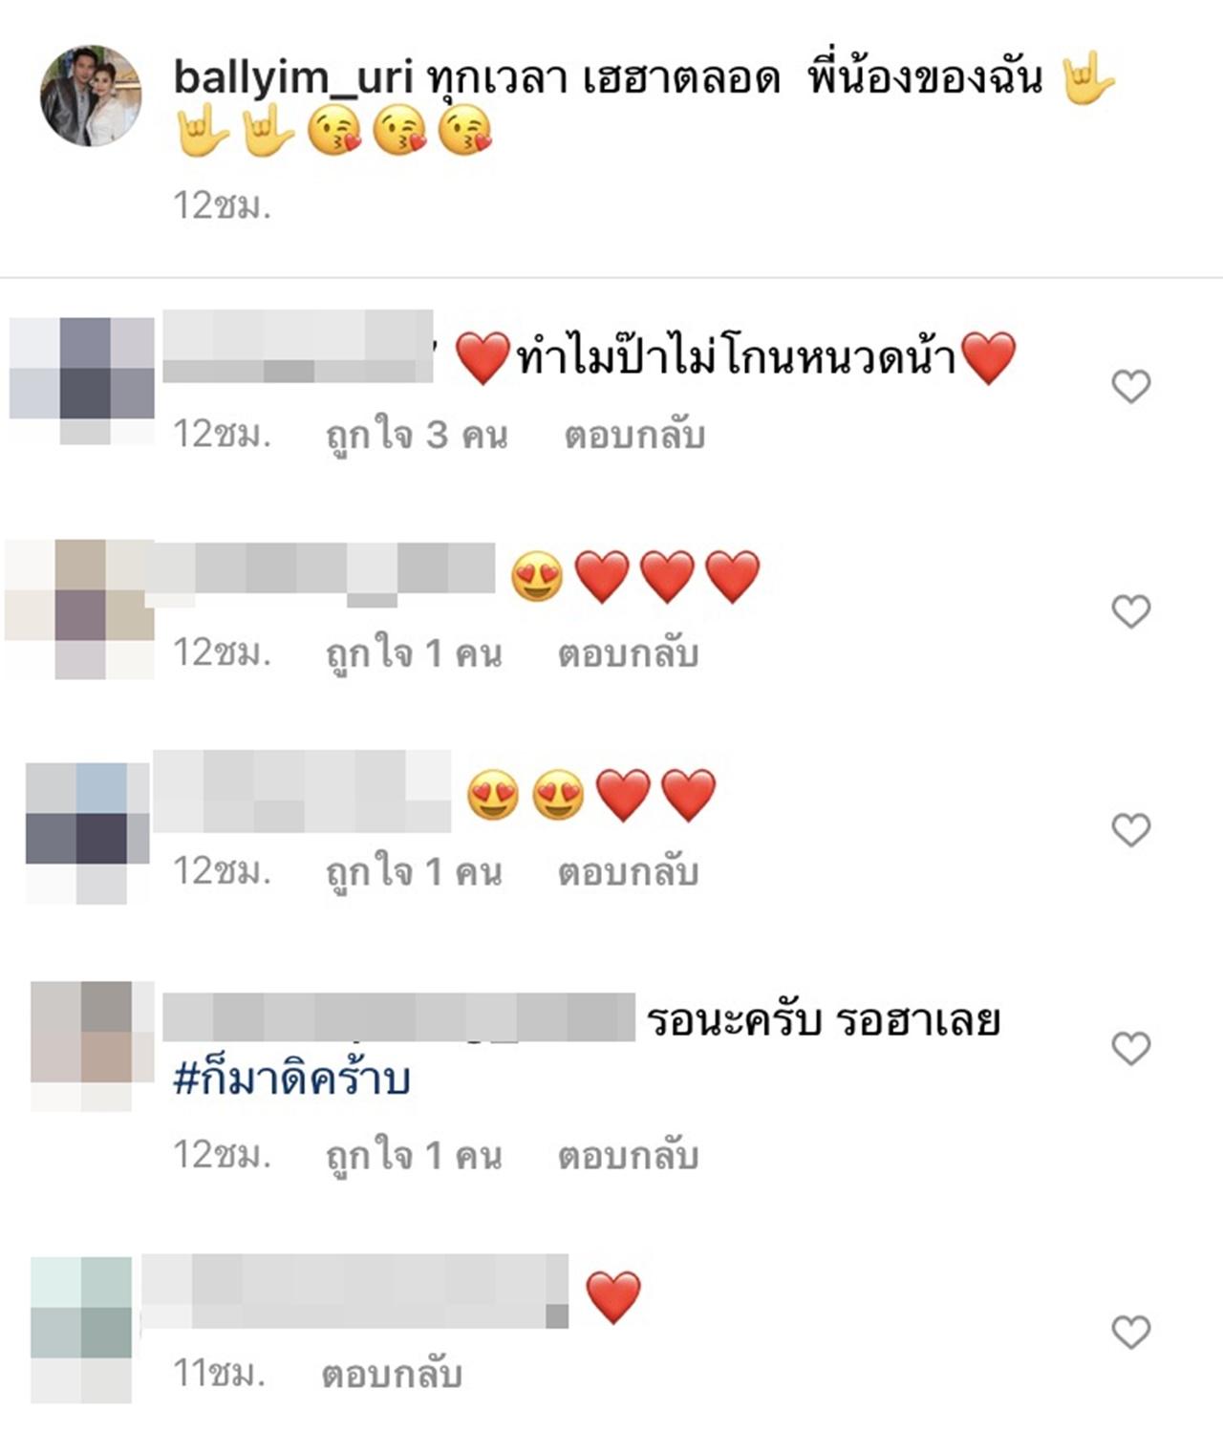
Task: Open ballyim_uri profile picture
Action: (91, 96)
